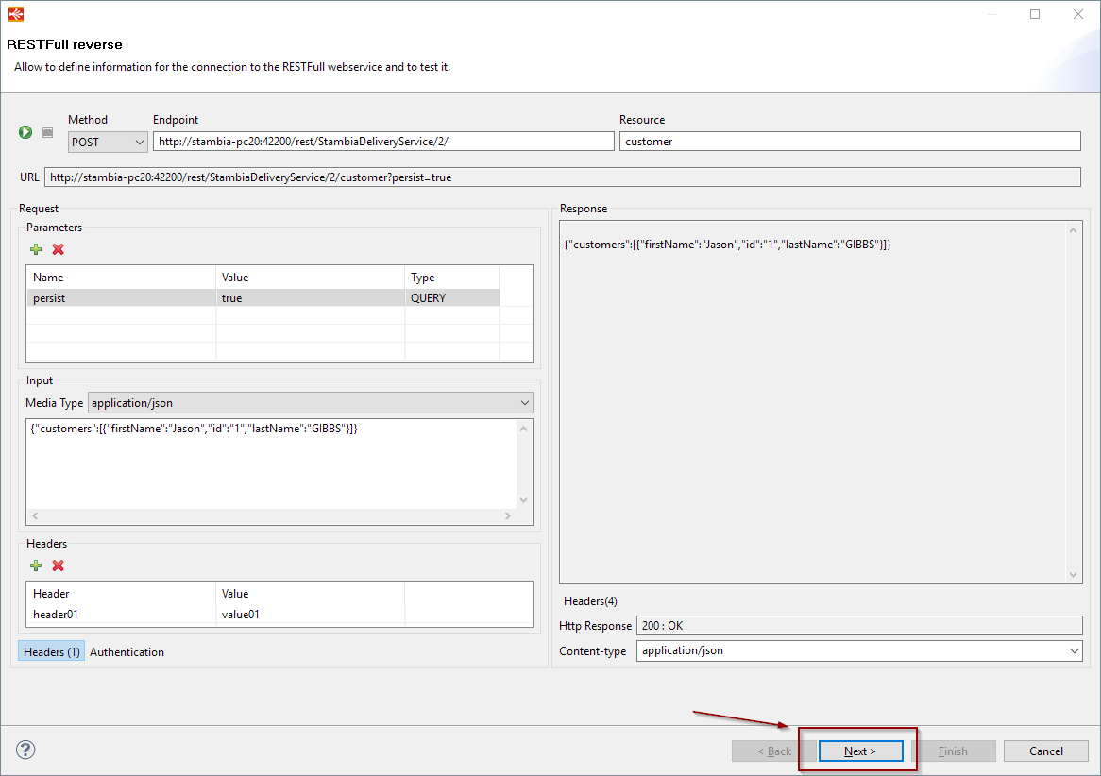Delete the parameter using the red X icon
This screenshot has height=776, width=1101.
point(58,249)
